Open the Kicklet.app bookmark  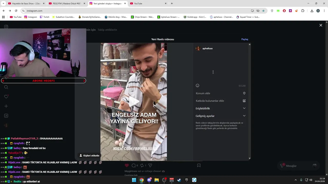(195, 17)
